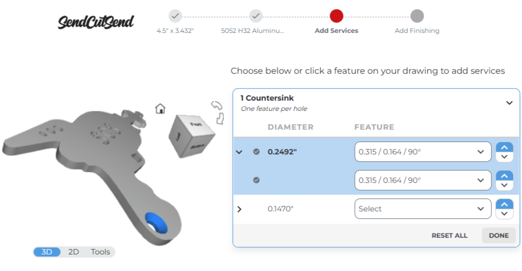Toggle the check circle beside 0.2492" diameter
Image resolution: width=522 pixels, height=271 pixels.
256,152
